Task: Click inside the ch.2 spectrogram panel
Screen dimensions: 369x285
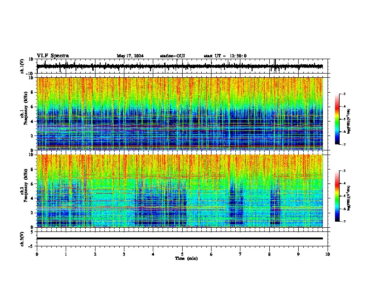Action: (x=180, y=191)
